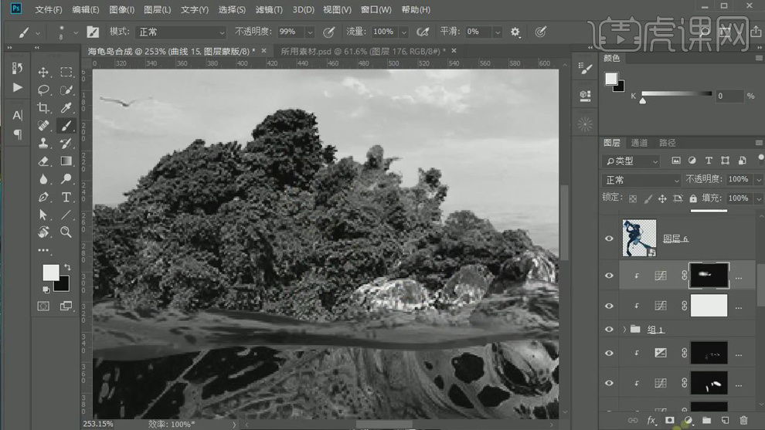
Task: Select the Horizontal Type tool
Action: (66, 197)
